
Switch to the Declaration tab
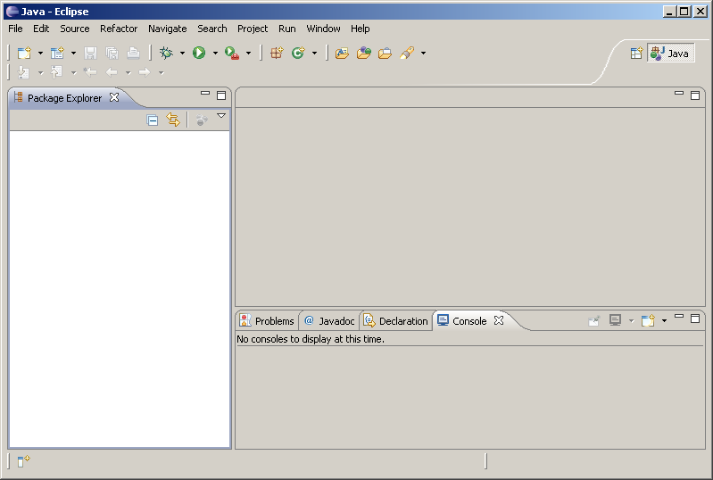[395, 321]
